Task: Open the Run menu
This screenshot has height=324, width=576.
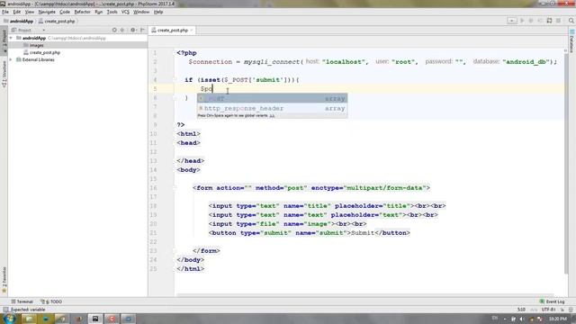Action: point(98,12)
